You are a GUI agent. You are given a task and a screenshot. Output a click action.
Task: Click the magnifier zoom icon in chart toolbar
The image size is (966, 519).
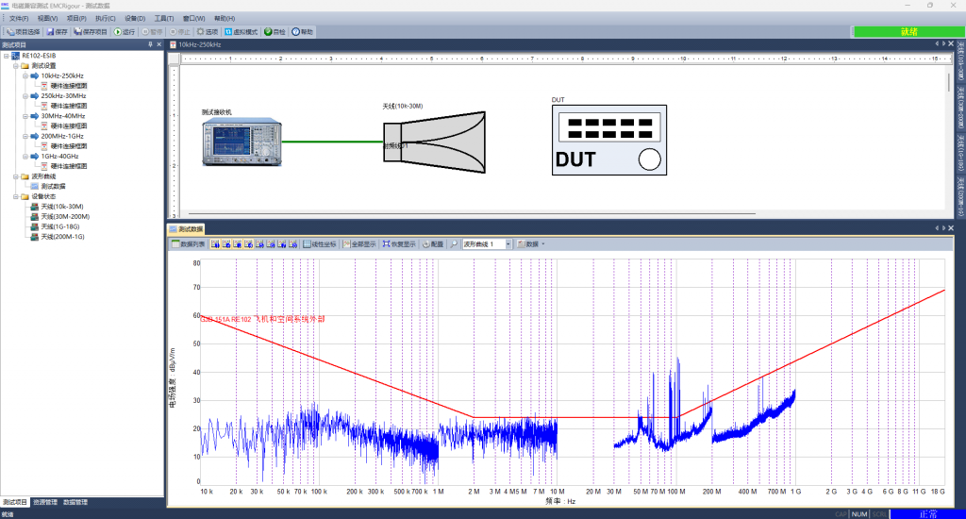coord(455,243)
